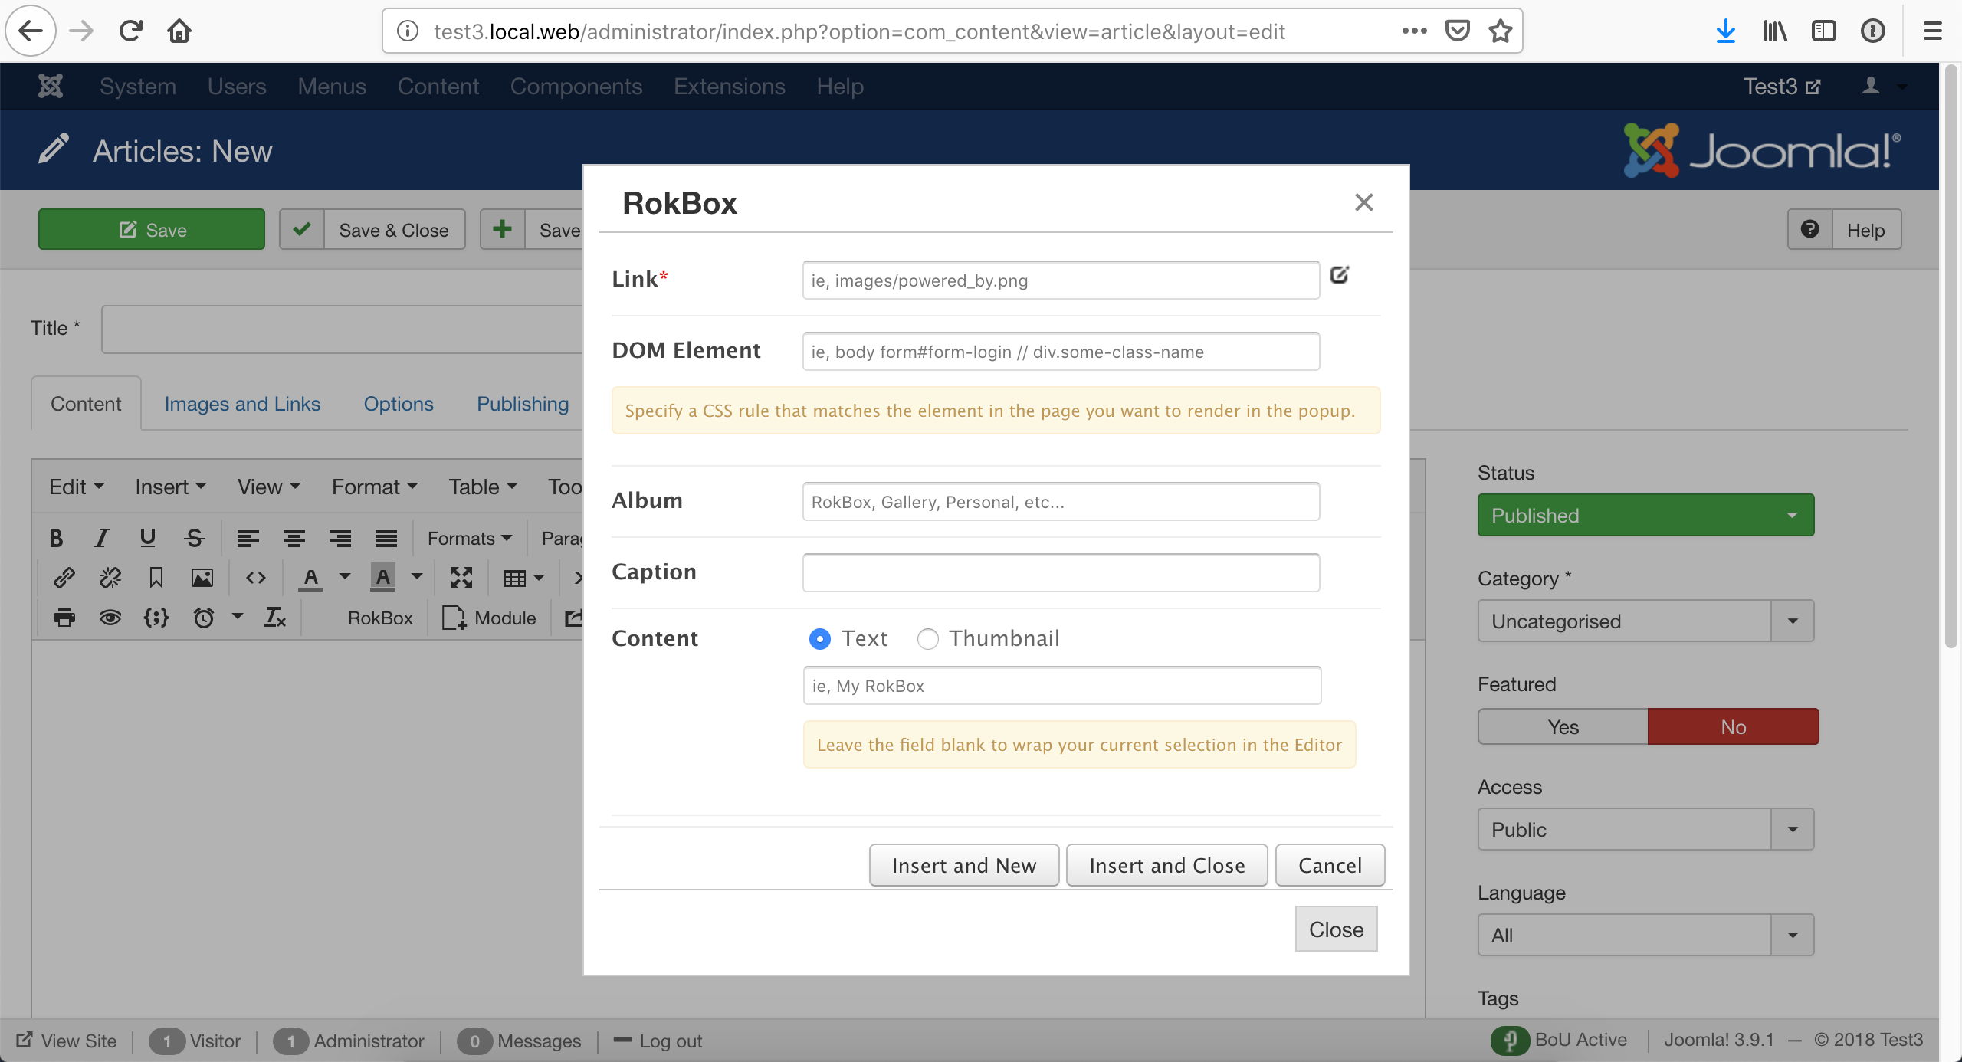Open the Language All dropdown

point(1645,935)
